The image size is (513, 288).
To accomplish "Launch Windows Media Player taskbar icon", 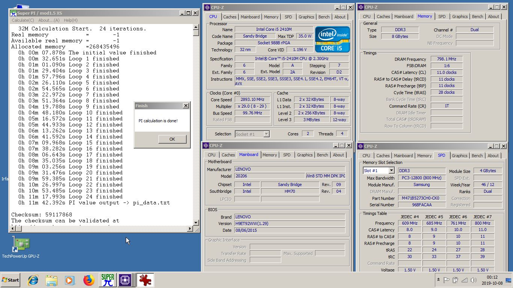I will coord(69,280).
